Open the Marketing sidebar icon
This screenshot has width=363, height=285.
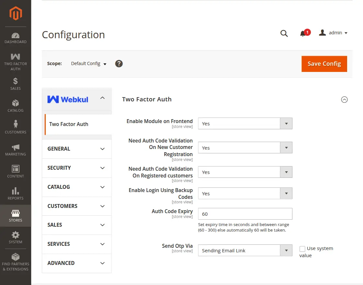[15, 149]
